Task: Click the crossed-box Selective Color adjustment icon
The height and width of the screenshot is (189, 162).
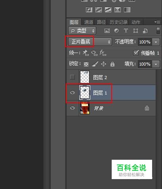Action: 118,9
